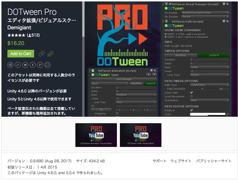Screen dimensions: 238x181
Task: Click the TO button
Action: 101,110
